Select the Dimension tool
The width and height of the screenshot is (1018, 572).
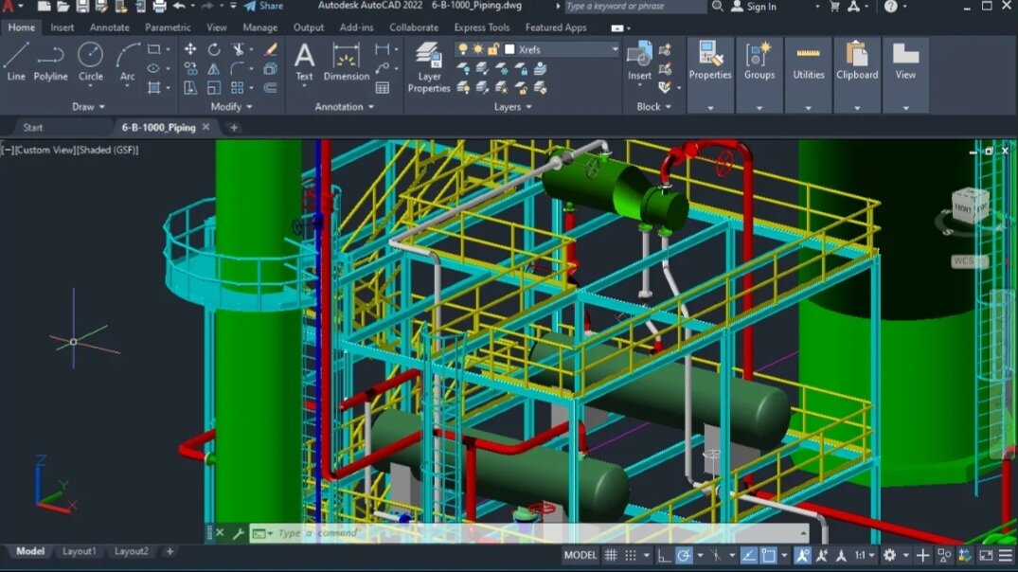click(346, 62)
